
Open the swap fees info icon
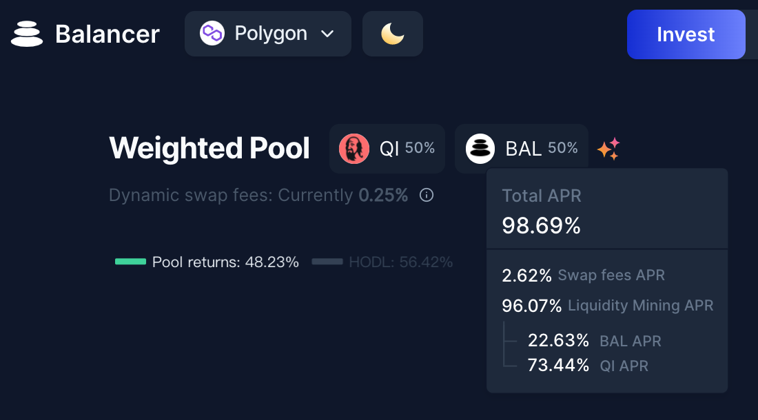[x=427, y=195]
